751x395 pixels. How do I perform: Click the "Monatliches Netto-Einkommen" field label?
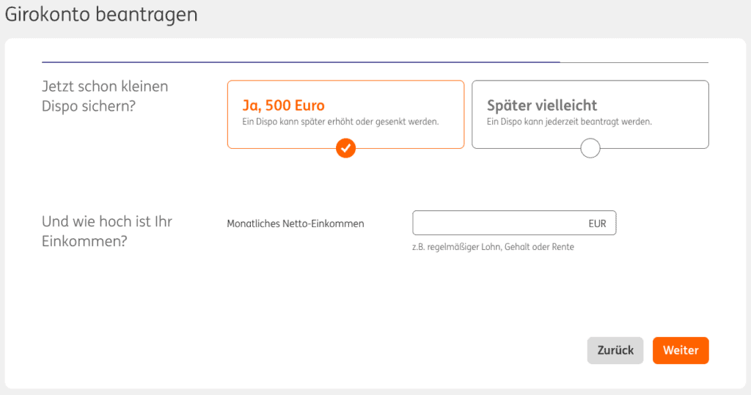(x=296, y=224)
